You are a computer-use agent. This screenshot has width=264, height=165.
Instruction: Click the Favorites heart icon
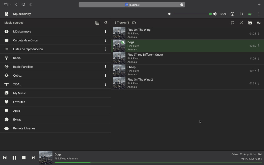(6, 102)
